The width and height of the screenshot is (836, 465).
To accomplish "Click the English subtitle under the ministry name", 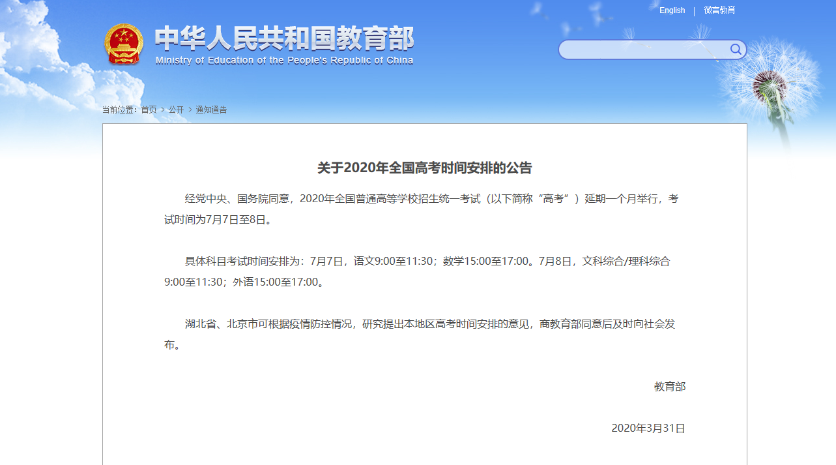I will coord(284,60).
